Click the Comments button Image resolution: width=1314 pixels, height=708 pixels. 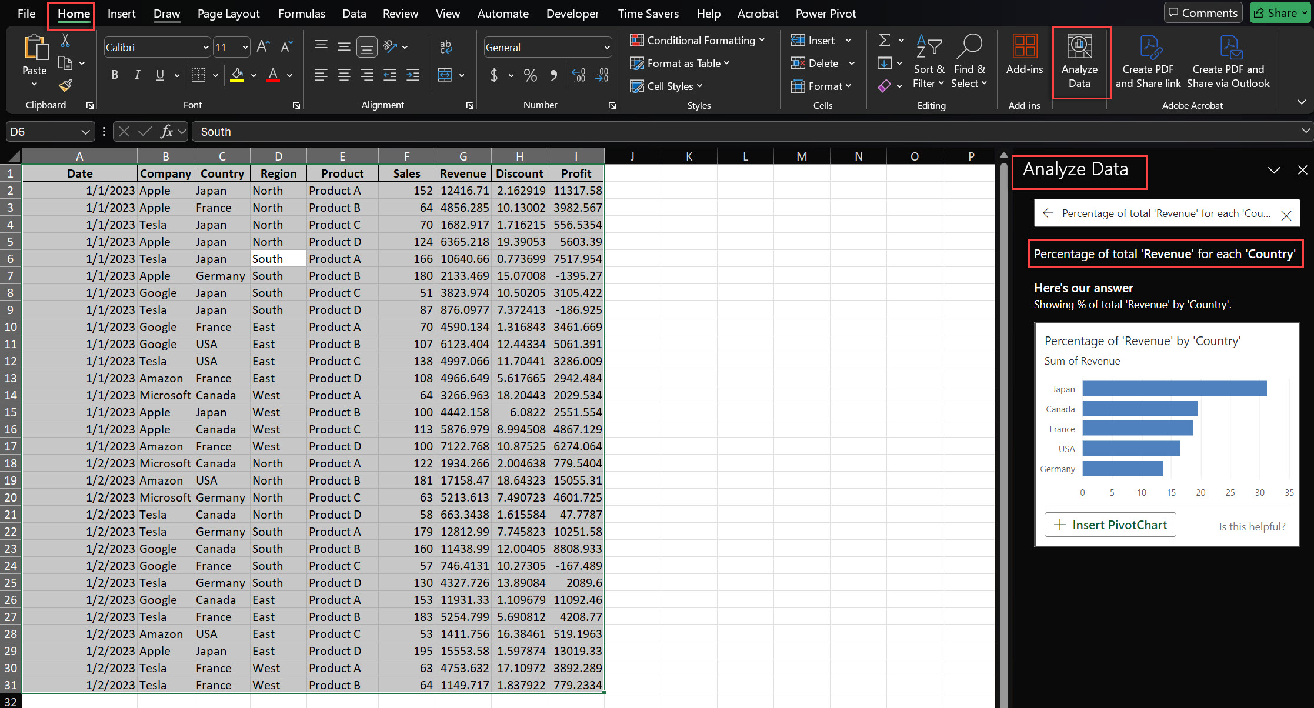[x=1203, y=13]
